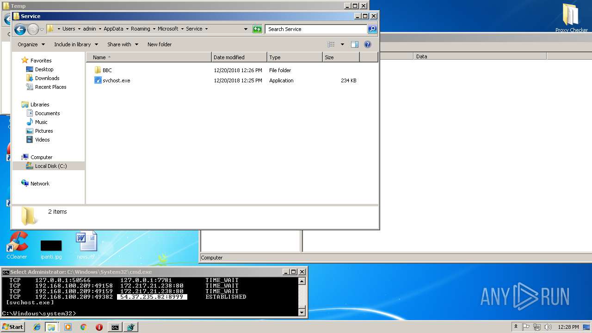Expand dropdown arrow after Service breadcrumb
This screenshot has width=592, height=333.
206,29
